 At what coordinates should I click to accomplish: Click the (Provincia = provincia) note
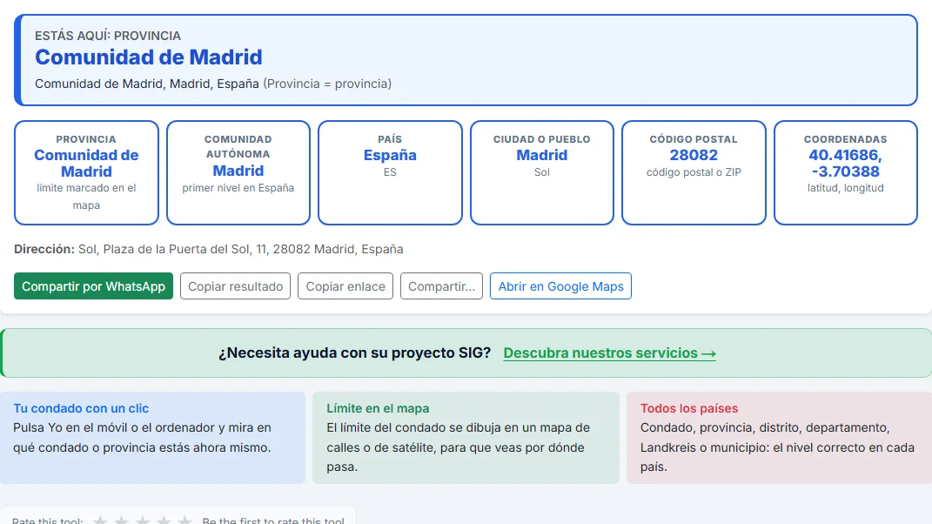pyautogui.click(x=327, y=84)
